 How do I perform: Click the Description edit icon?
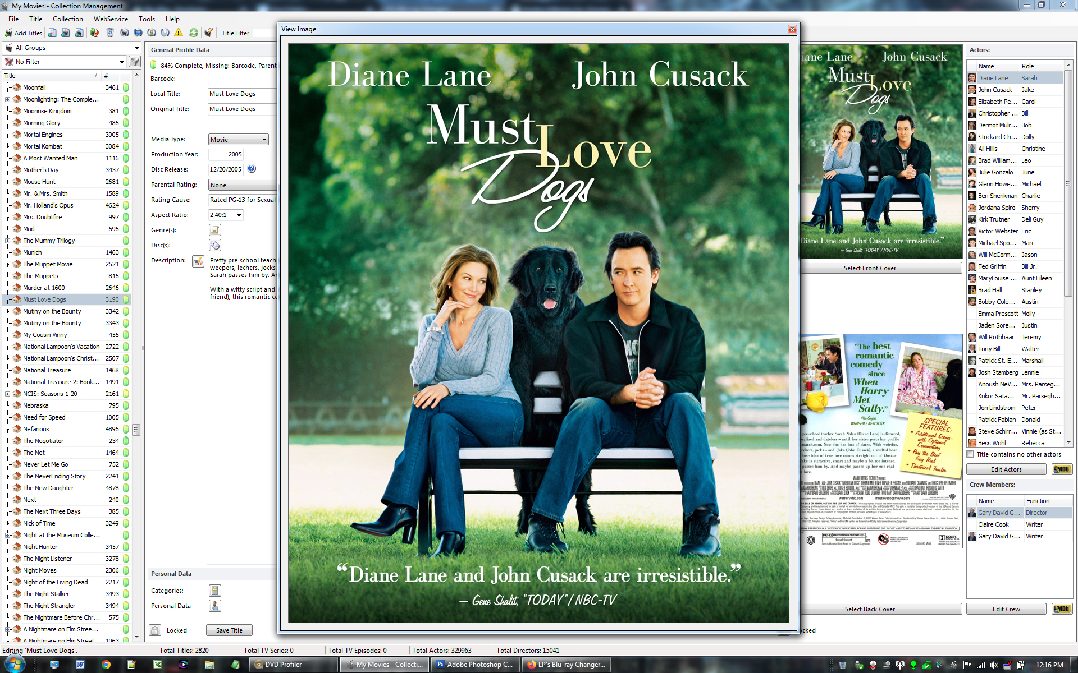click(x=198, y=261)
